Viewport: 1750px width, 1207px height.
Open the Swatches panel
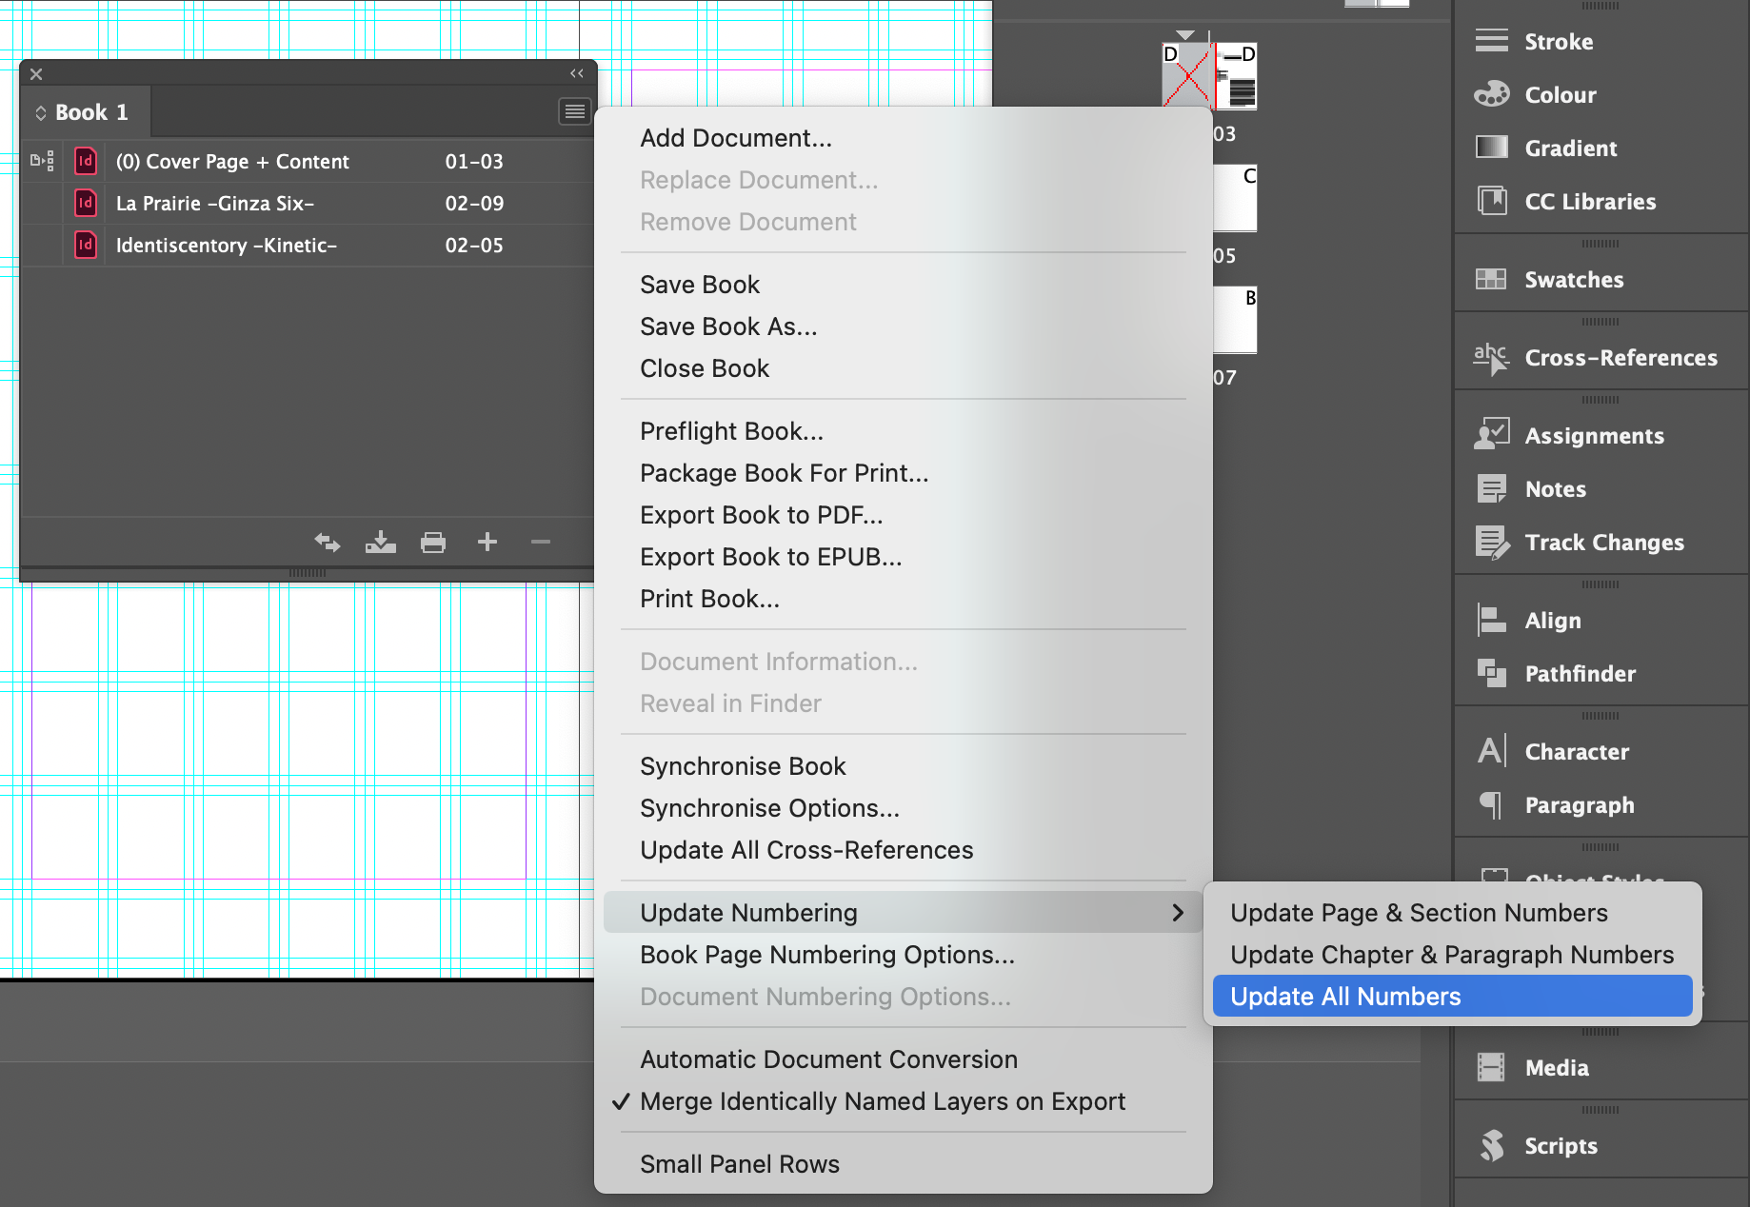(1572, 279)
